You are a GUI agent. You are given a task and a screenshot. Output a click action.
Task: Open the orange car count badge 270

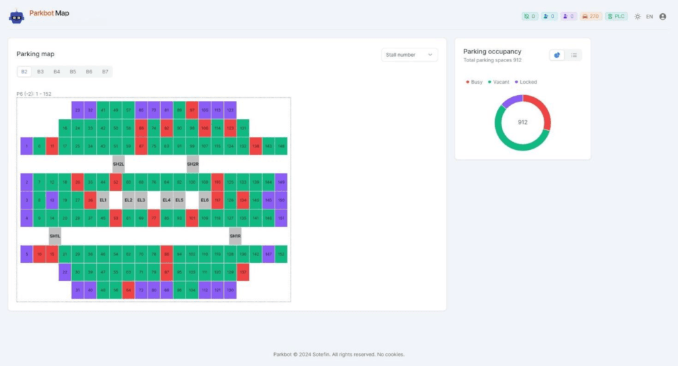point(591,17)
